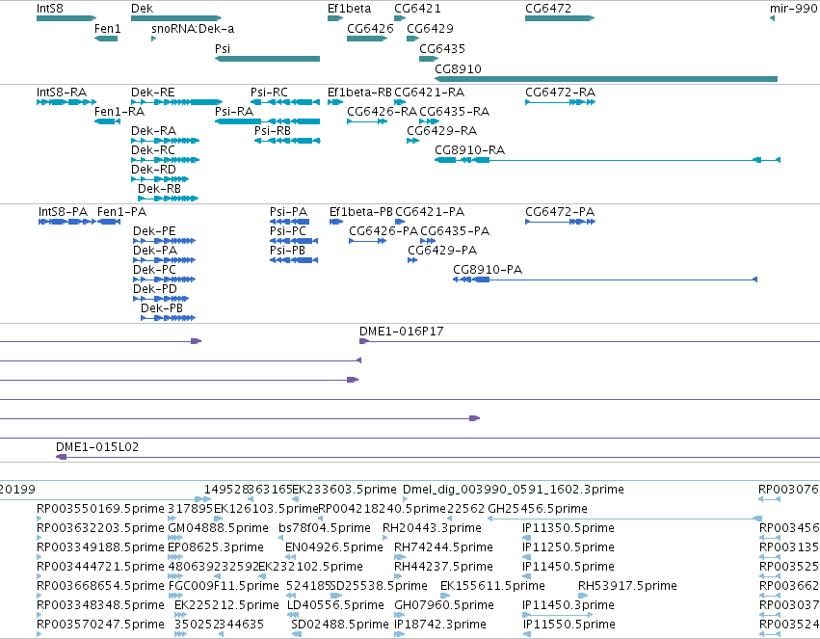This screenshot has height=639, width=820.
Task: Click the CG8910-RA transcript
Action: click(608, 160)
